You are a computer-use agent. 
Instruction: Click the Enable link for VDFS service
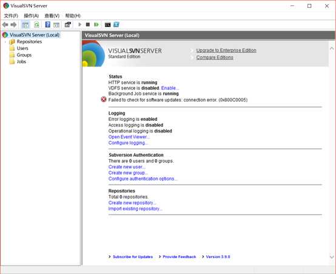(x=170, y=88)
